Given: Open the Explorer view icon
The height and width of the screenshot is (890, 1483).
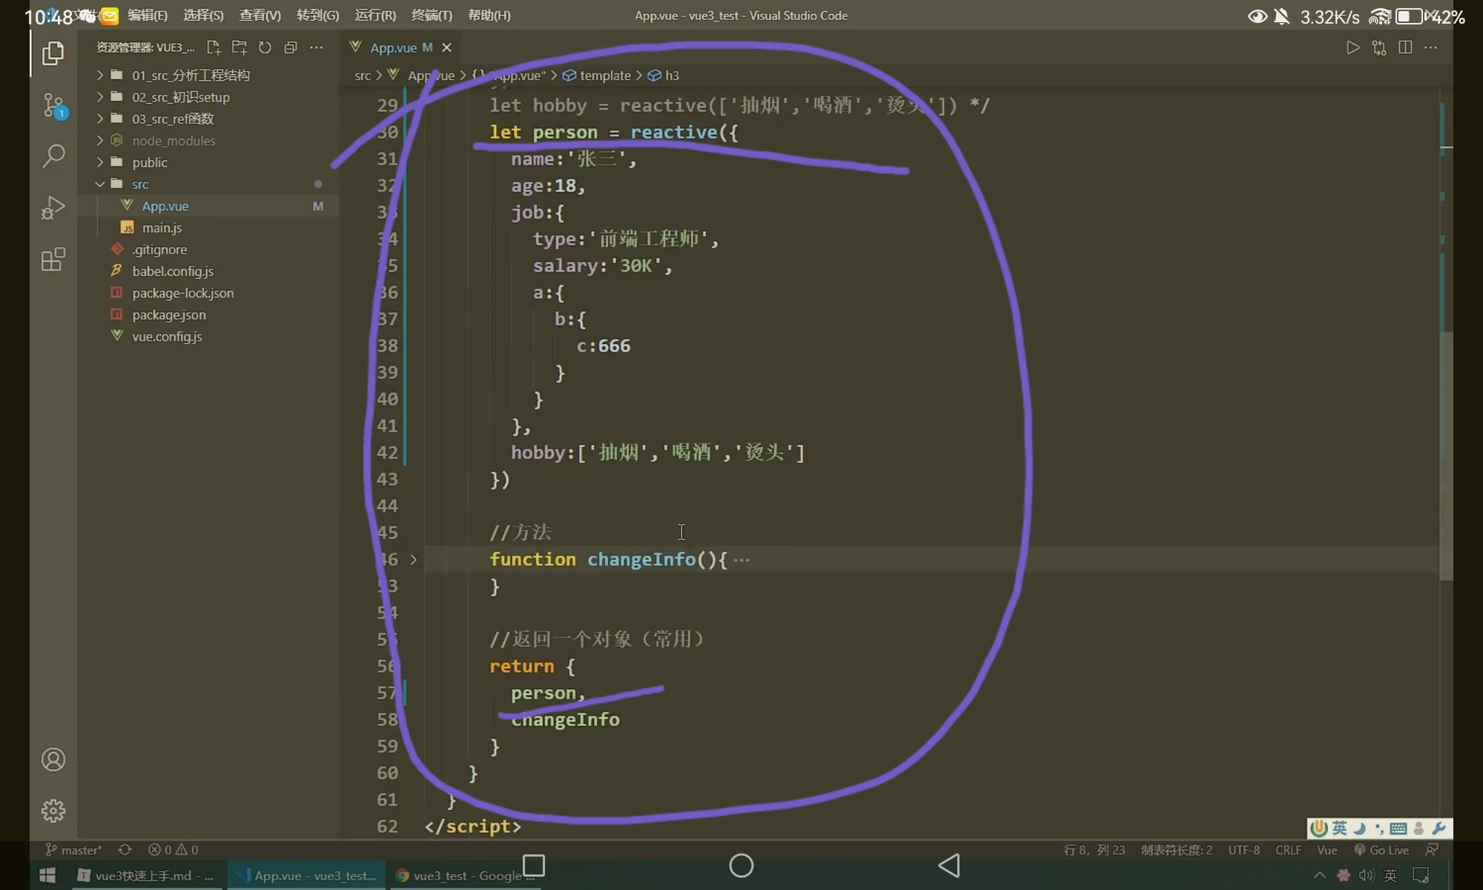Looking at the screenshot, I should [x=53, y=53].
